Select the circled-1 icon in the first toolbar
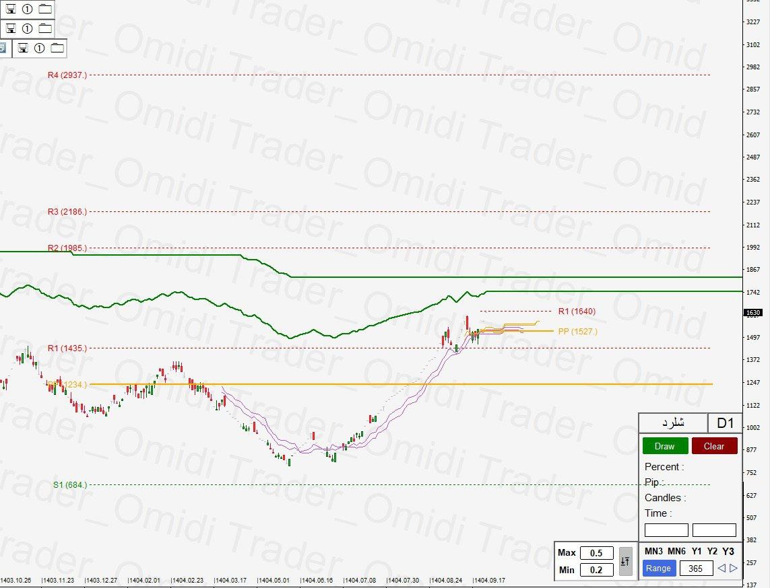This screenshot has width=770, height=588. click(28, 9)
